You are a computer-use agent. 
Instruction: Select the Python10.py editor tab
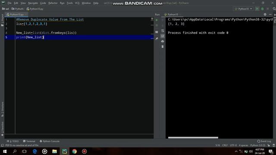pyautogui.click(x=16, y=15)
